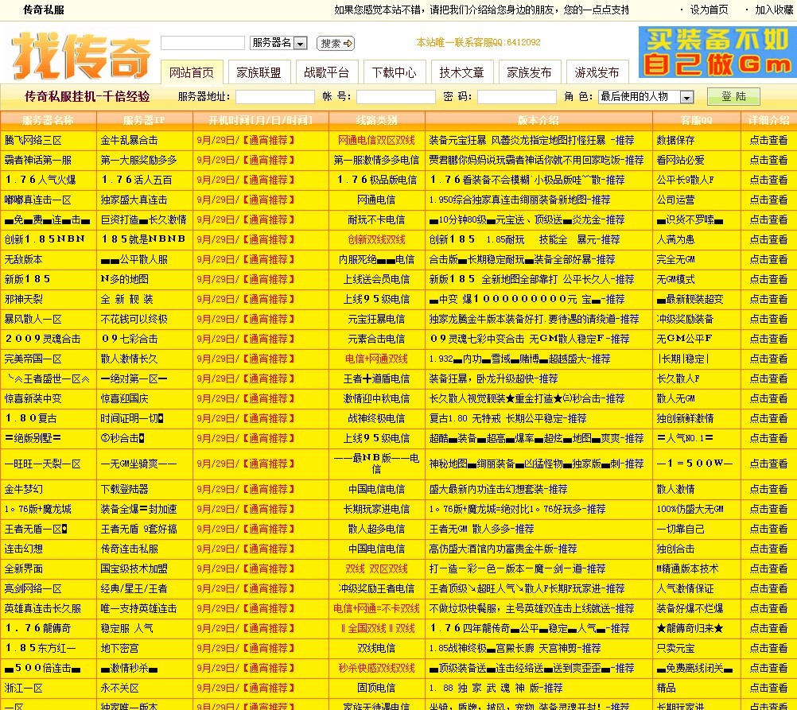Open 点击查看 for 王者无盾一区 row

click(x=768, y=529)
